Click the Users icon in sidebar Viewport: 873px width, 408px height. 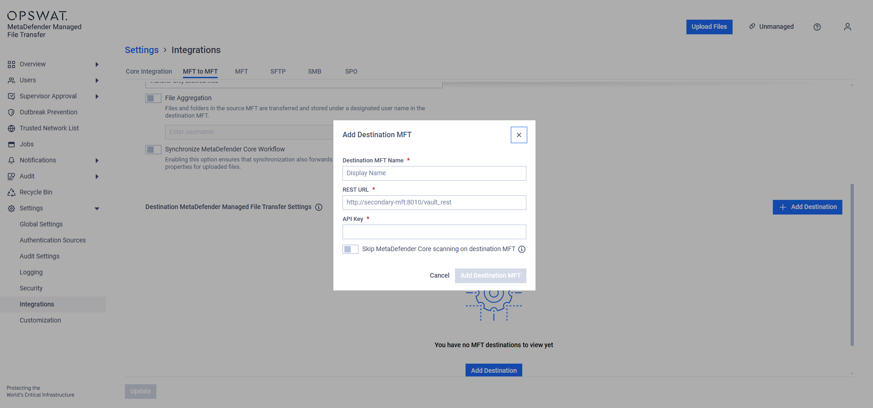[11, 81]
